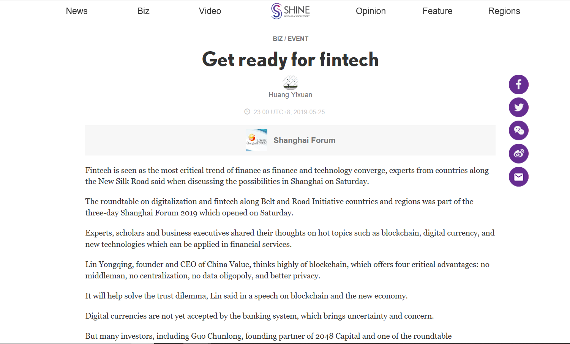Click the article headline "Get ready for fintech"
570x344 pixels.
(x=291, y=60)
